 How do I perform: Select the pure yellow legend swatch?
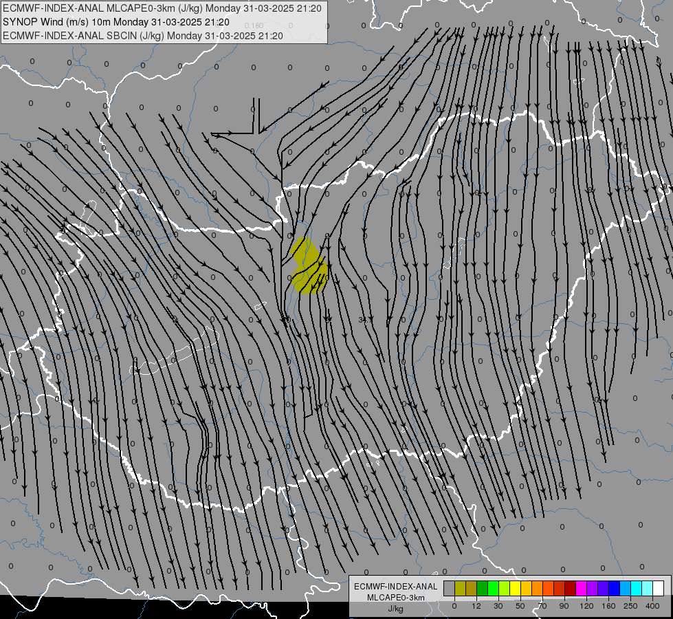pos(516,589)
